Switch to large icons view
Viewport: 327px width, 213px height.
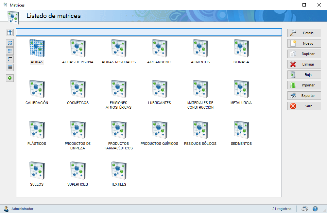tap(10, 43)
